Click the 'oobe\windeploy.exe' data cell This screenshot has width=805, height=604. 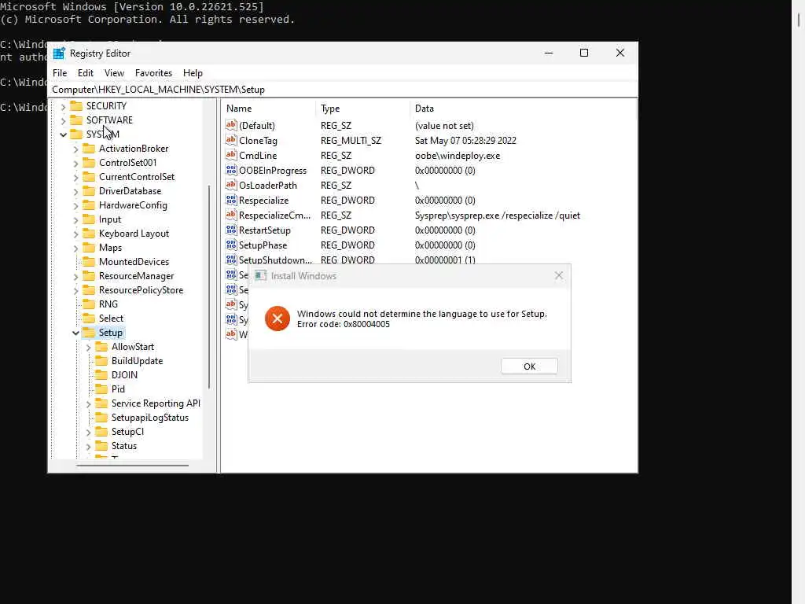tap(458, 156)
